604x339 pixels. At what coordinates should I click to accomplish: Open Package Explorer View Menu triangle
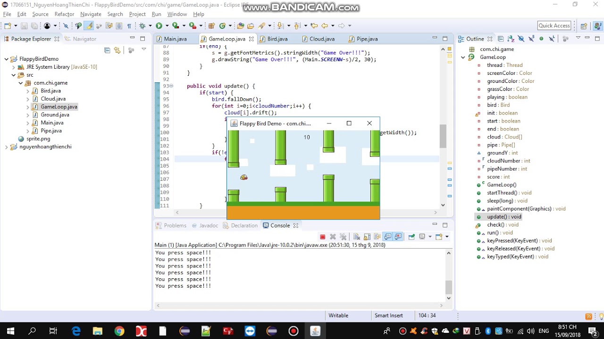coord(144,49)
